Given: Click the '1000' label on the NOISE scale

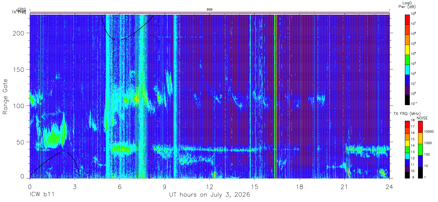Looking at the screenshot, I should [428, 144].
